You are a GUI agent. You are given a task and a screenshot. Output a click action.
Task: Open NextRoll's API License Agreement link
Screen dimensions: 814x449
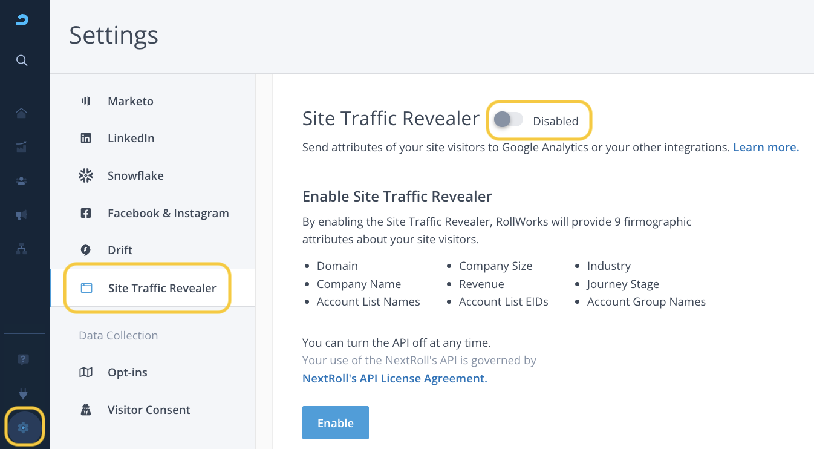click(x=394, y=379)
